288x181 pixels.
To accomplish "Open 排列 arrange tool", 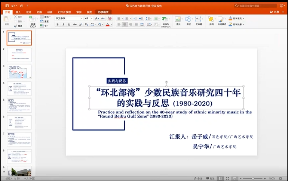I will [x=212, y=21].
